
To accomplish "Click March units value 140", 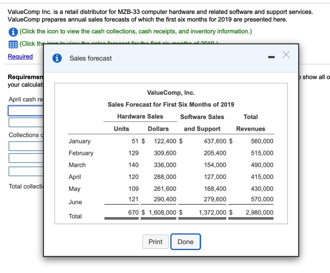I will click(x=134, y=165).
